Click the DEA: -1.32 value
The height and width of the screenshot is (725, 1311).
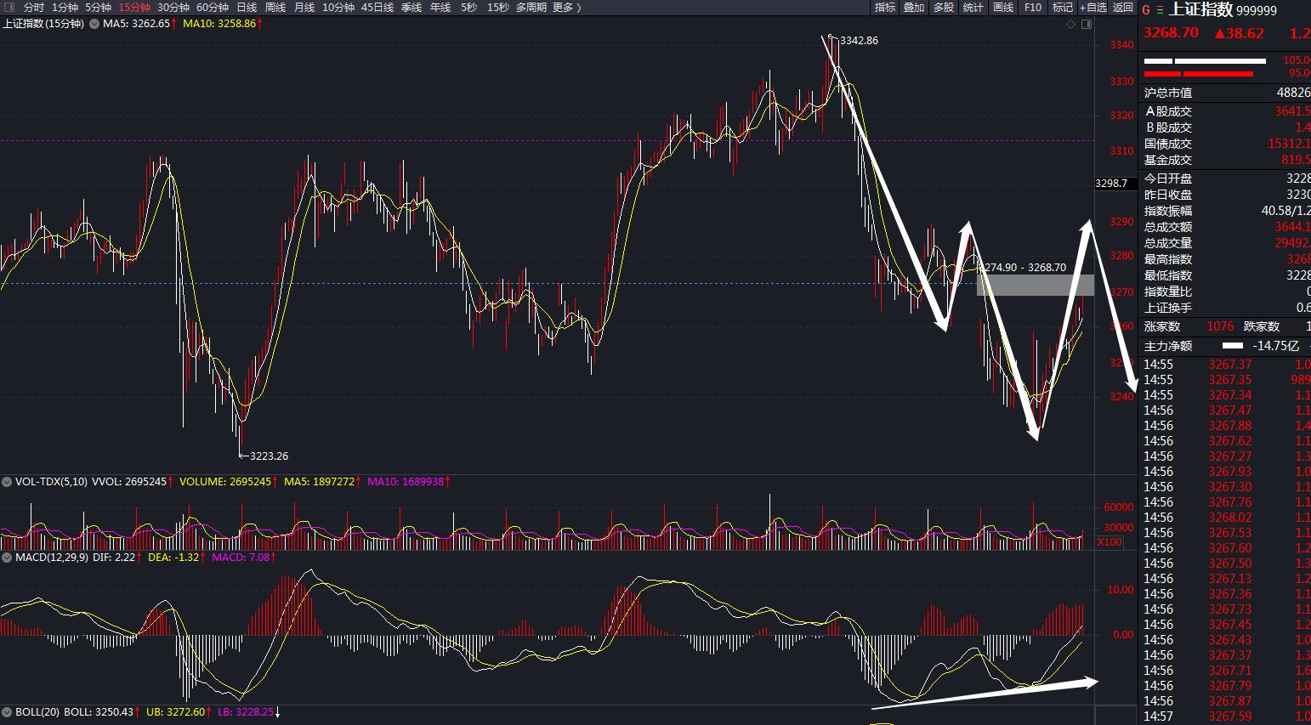point(174,558)
